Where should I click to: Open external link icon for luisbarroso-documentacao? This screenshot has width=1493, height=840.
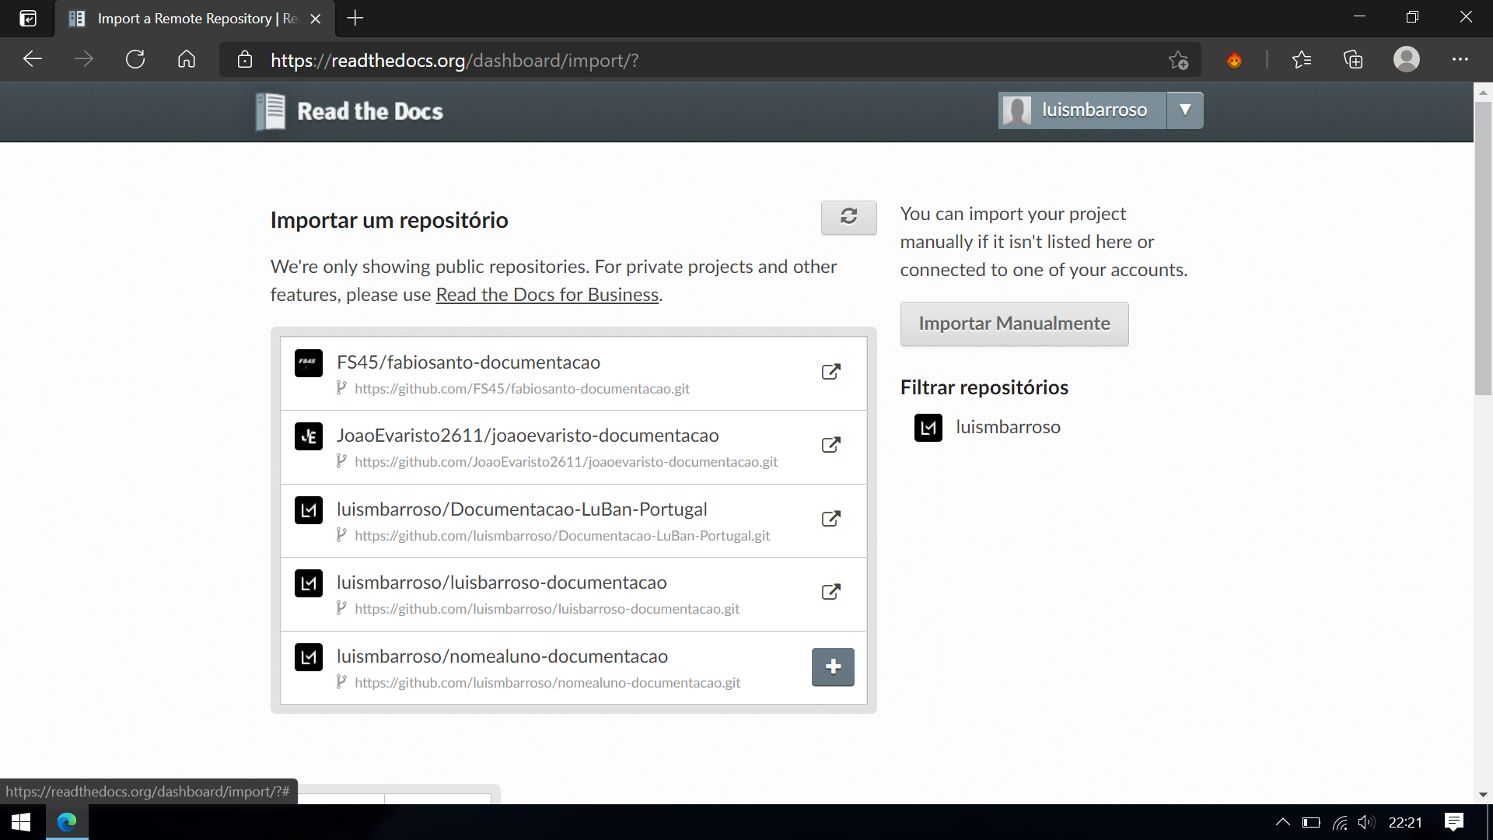830,592
